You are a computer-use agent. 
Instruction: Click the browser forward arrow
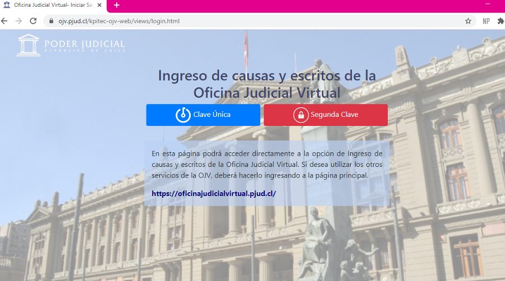click(x=19, y=21)
